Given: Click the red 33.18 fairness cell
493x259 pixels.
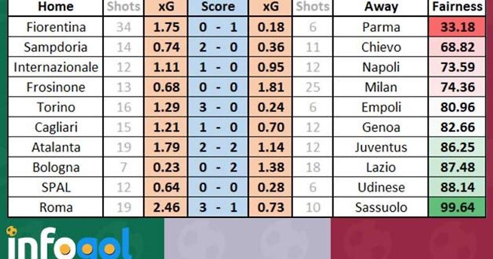Looking at the screenshot, I should (x=457, y=27).
